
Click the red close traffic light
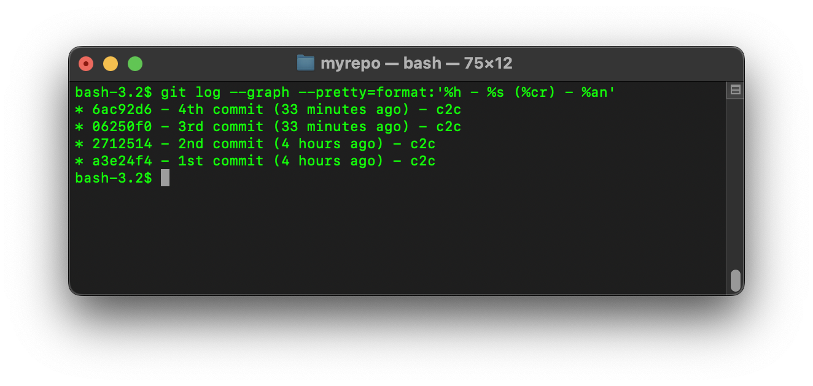click(x=86, y=63)
